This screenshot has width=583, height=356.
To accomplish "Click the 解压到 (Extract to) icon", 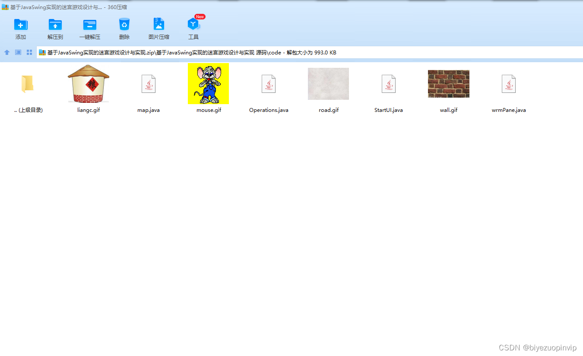I will (55, 24).
